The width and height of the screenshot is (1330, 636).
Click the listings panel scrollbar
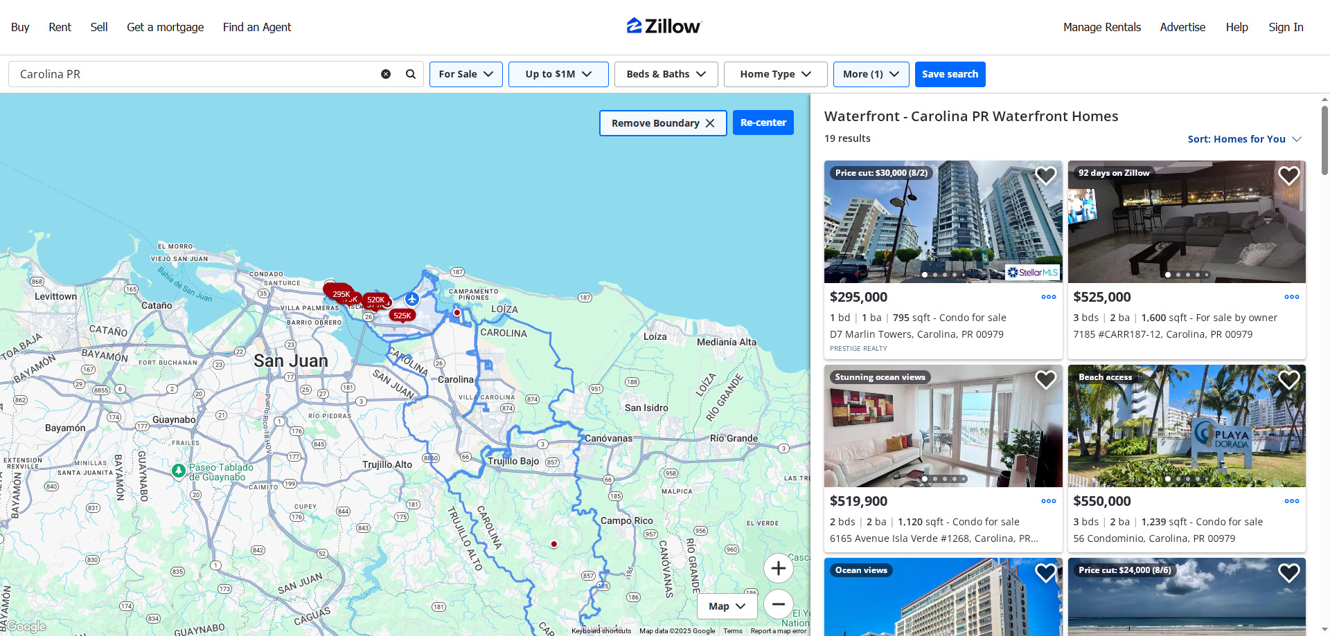tap(1324, 140)
